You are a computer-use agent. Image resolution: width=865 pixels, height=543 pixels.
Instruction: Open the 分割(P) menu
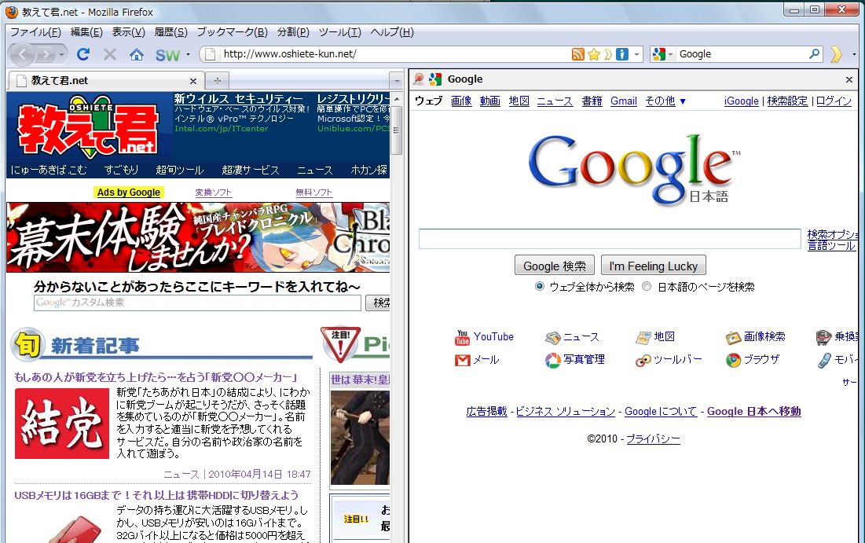coord(293,32)
